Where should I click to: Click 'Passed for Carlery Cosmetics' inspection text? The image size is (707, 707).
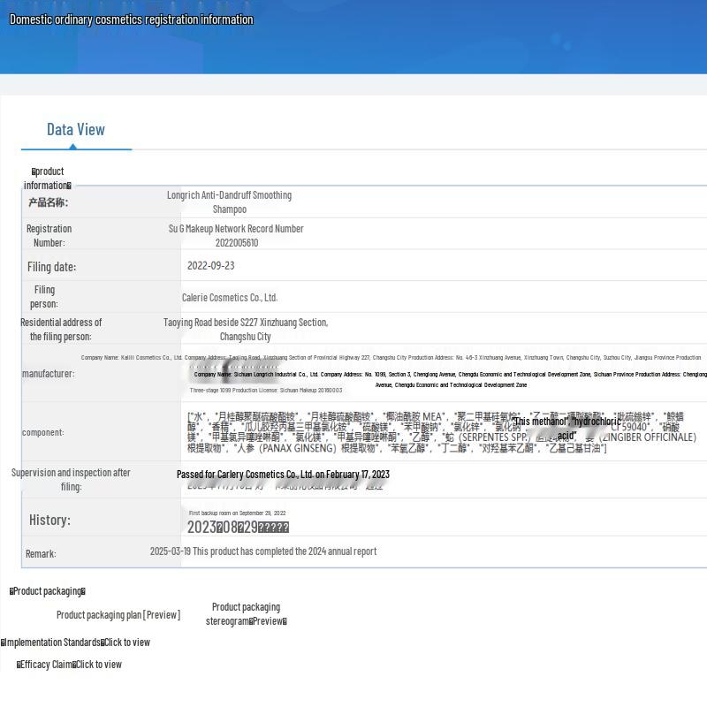point(283,475)
